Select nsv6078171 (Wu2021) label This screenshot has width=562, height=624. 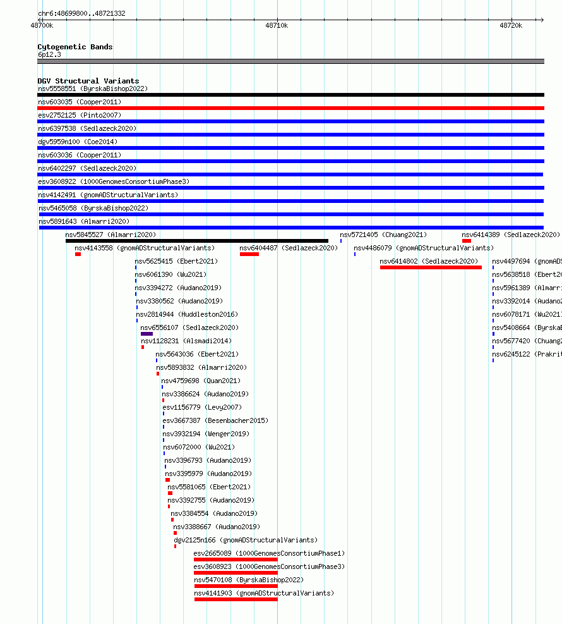click(527, 314)
